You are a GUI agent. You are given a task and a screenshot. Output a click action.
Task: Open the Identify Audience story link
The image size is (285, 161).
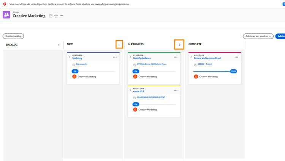pyautogui.click(x=142, y=58)
